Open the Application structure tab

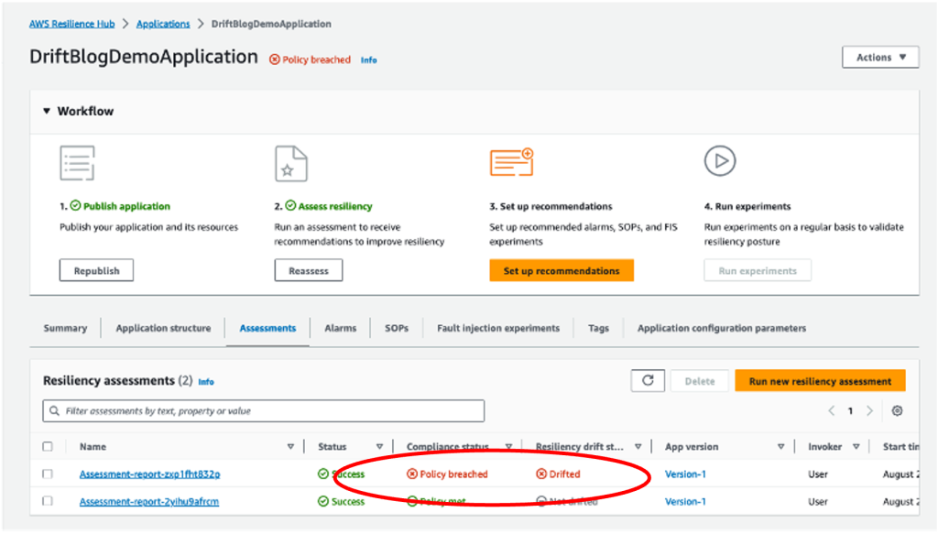point(163,328)
